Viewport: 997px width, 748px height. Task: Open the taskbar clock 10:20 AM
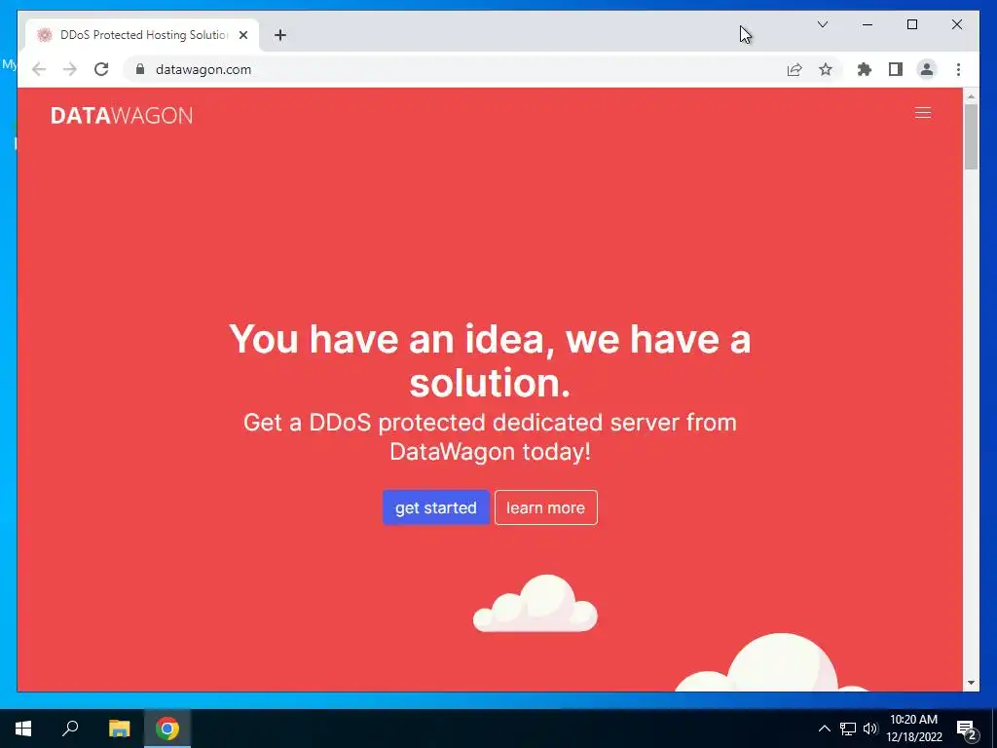click(x=913, y=729)
